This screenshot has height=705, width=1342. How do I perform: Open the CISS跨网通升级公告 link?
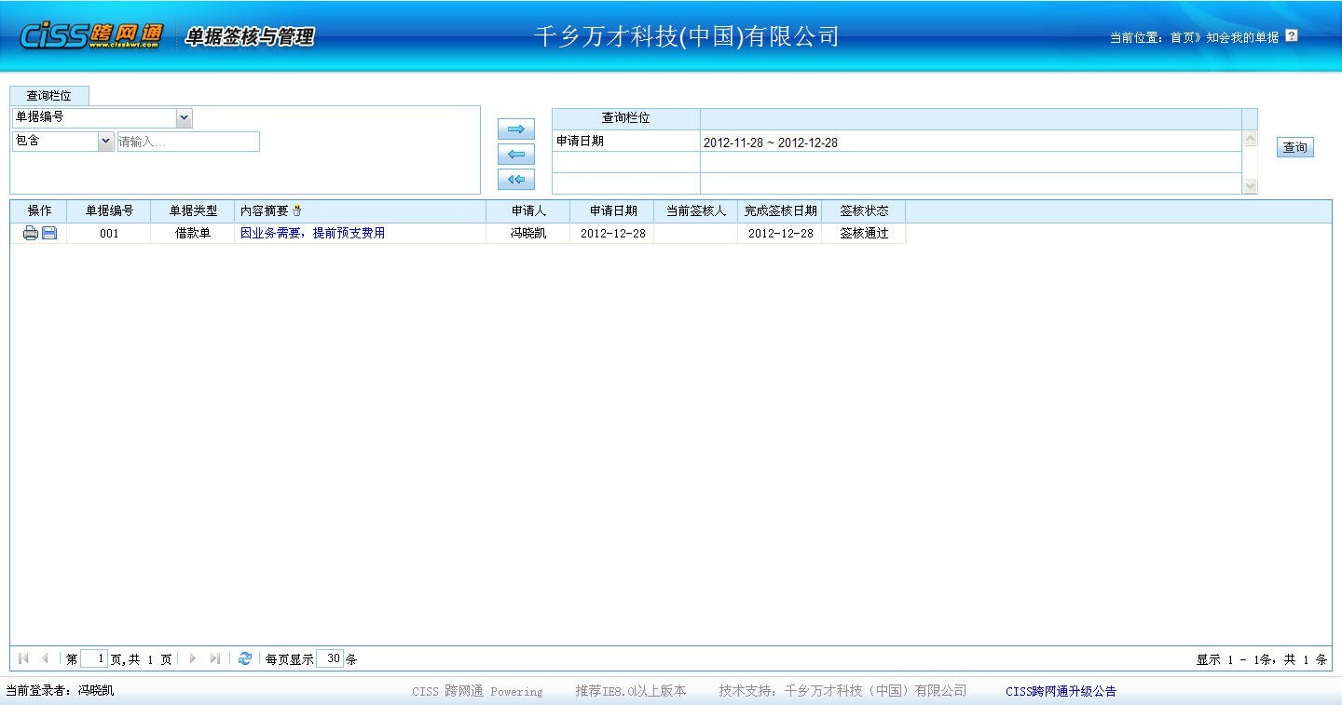tap(1061, 691)
